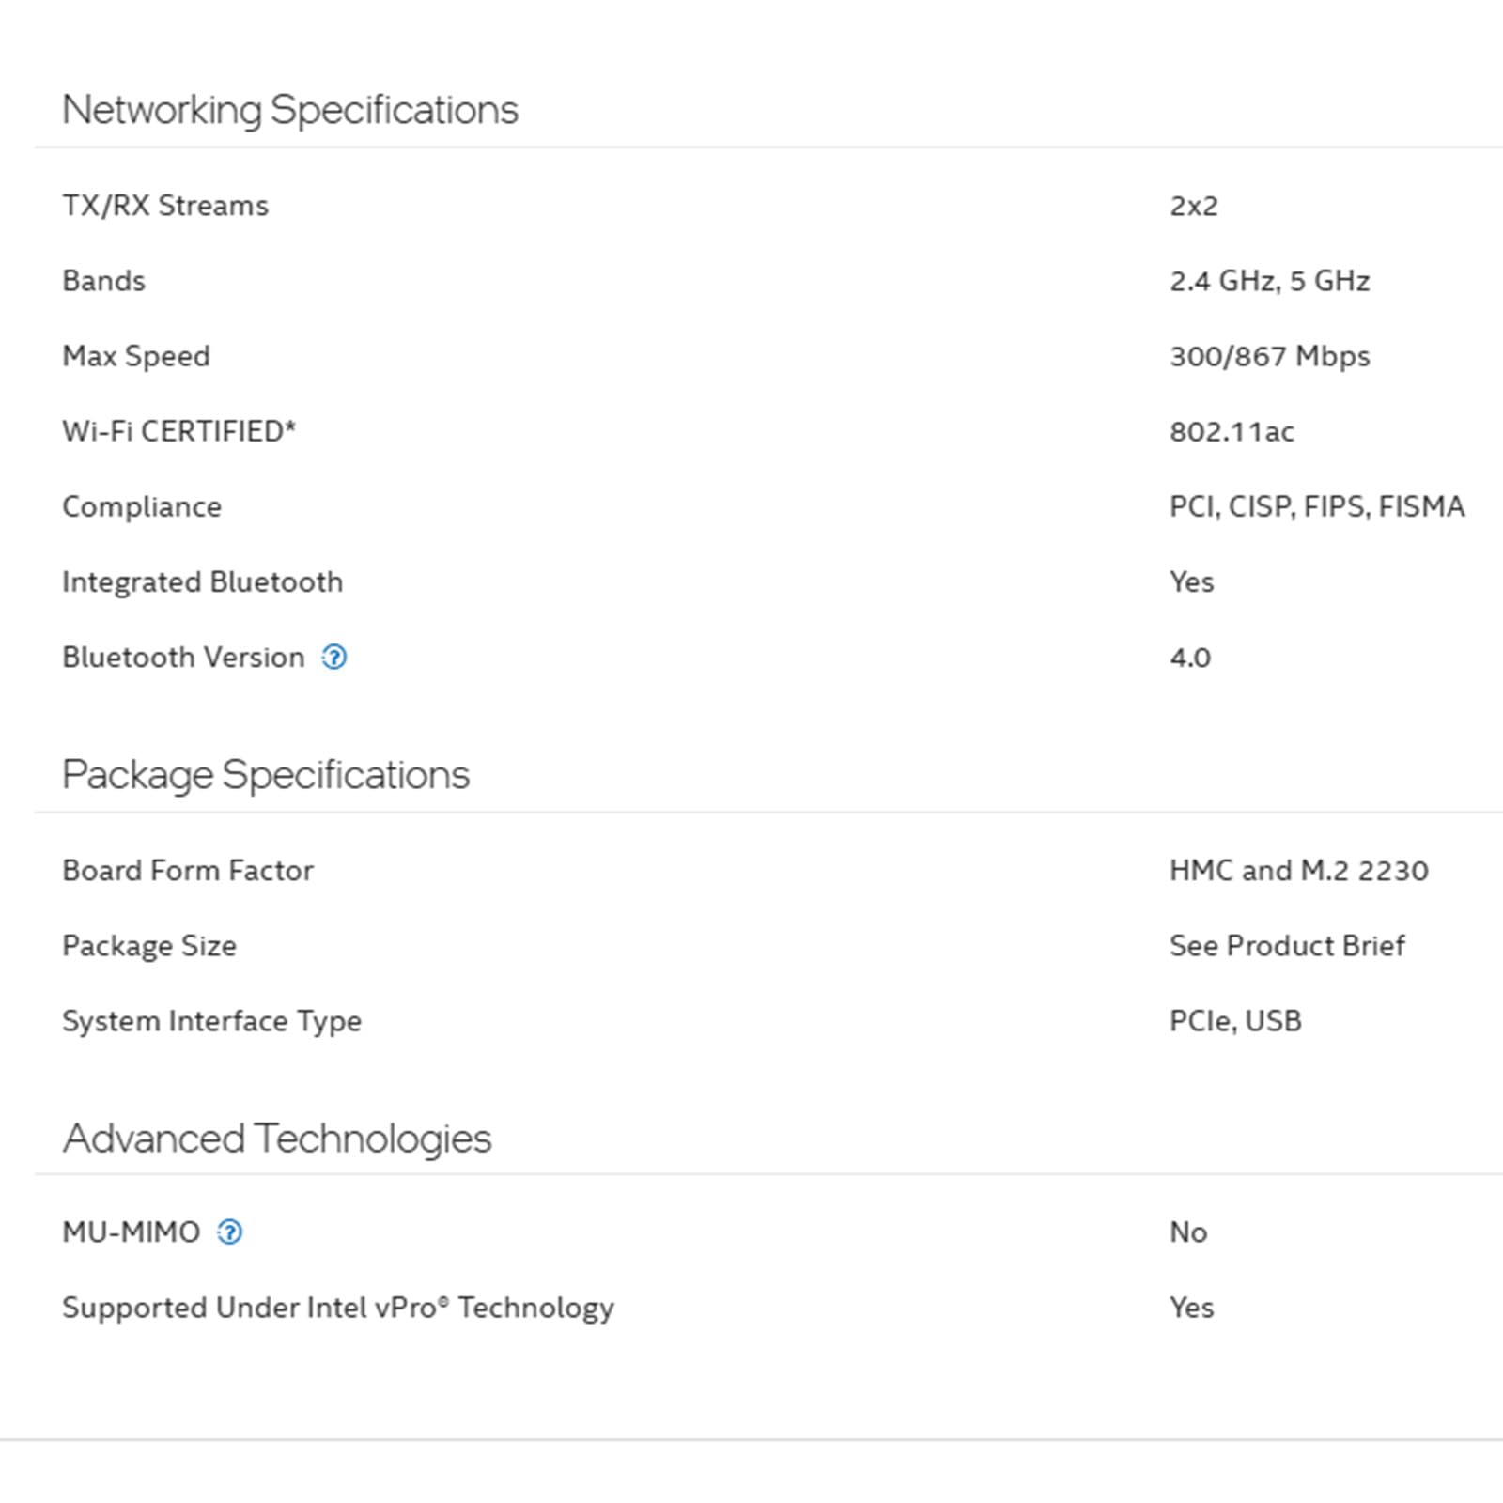Click the Networking Specifications heading
Screen dimensions: 1503x1503
[289, 110]
